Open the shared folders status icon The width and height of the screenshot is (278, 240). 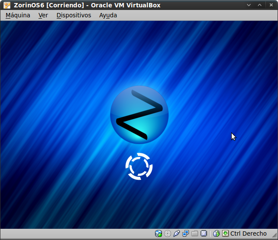coord(195,234)
